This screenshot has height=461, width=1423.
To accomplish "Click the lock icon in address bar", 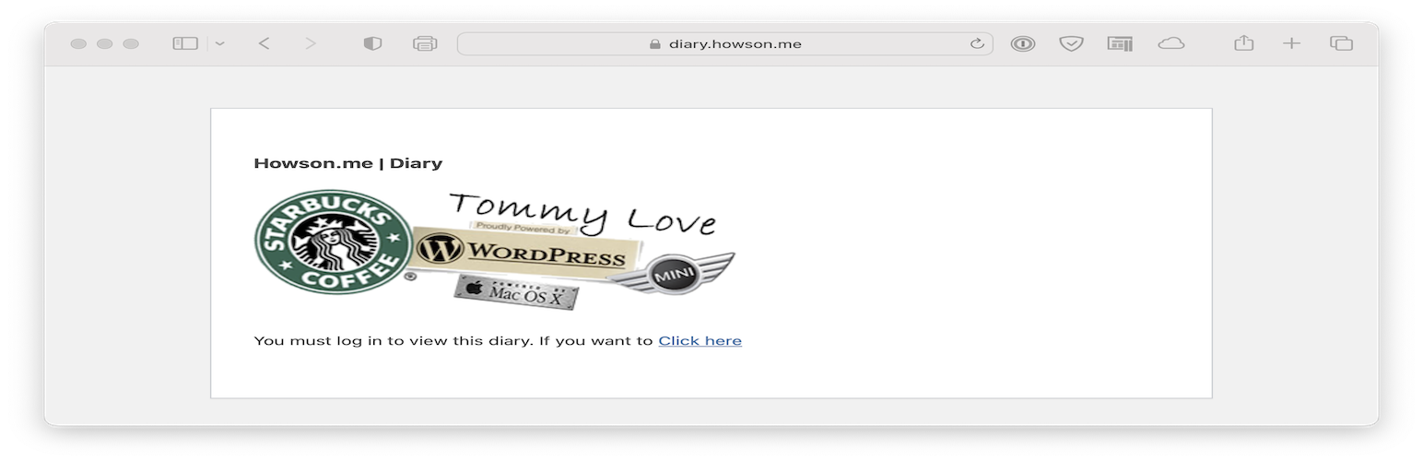I will [655, 43].
